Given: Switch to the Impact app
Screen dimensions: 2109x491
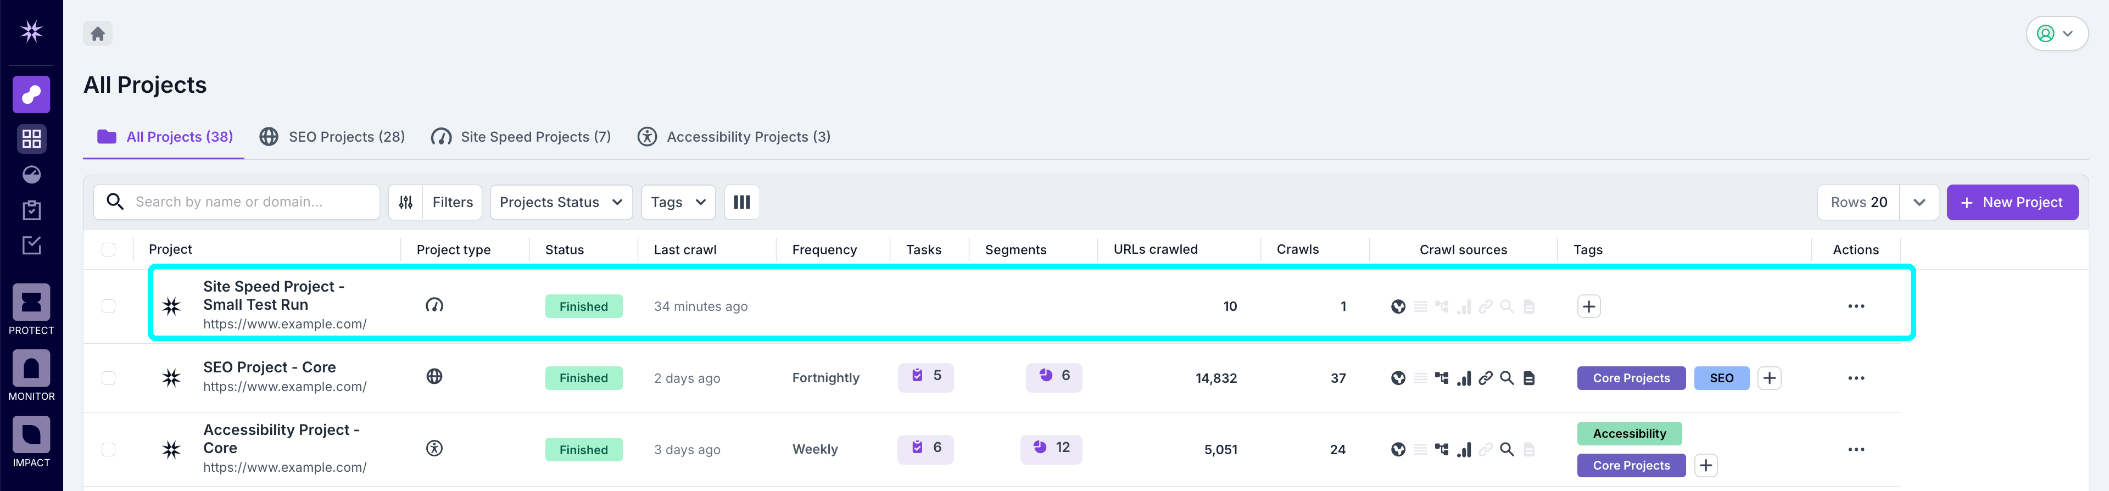Looking at the screenshot, I should point(31,442).
